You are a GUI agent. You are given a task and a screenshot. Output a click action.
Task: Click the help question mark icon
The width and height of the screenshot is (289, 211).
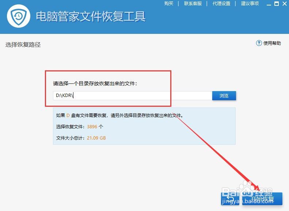tap(259, 43)
